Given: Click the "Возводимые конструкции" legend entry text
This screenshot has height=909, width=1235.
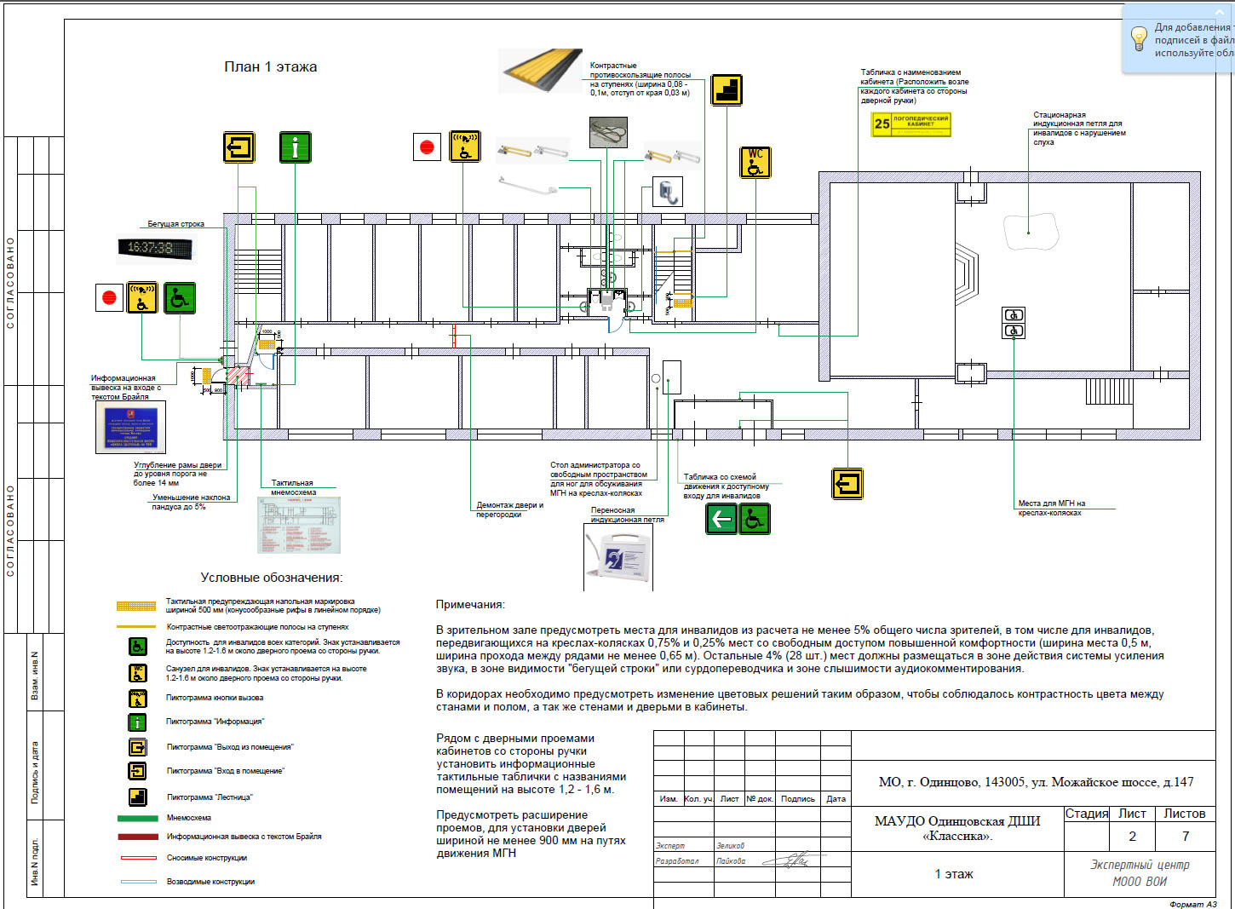Looking at the screenshot, I should pos(210,882).
